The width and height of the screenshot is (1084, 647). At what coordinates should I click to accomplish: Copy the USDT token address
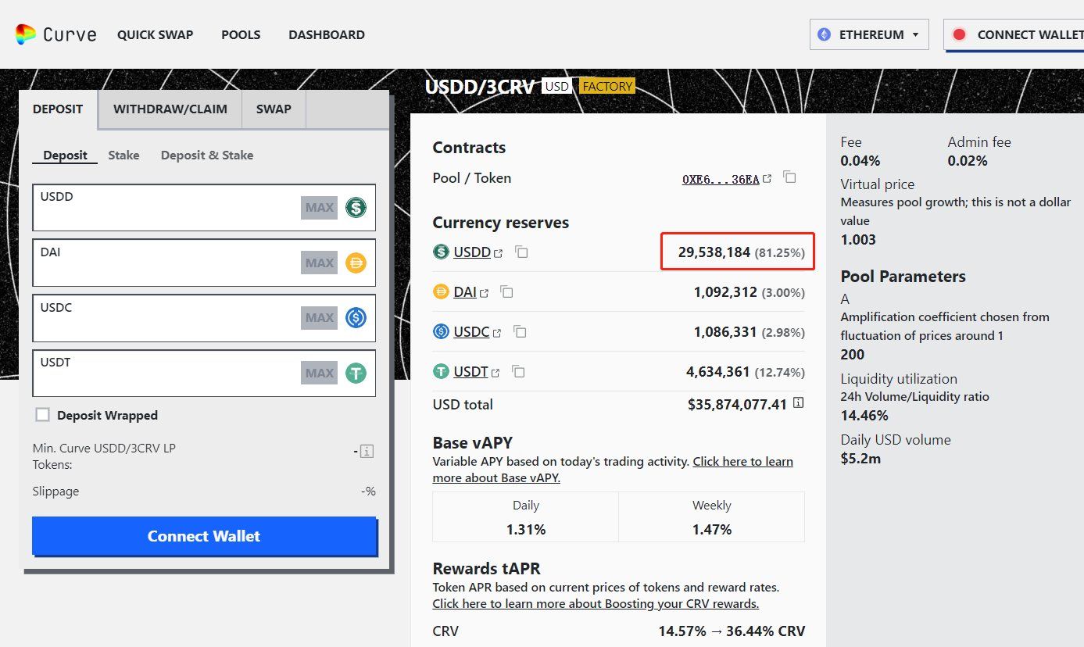pyautogui.click(x=518, y=372)
